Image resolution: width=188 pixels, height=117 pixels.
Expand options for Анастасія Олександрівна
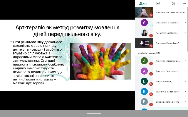pyautogui.click(x=185, y=71)
